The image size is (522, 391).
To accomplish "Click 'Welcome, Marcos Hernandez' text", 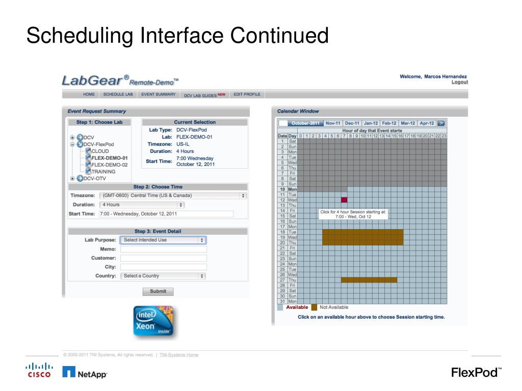I will pos(433,76).
